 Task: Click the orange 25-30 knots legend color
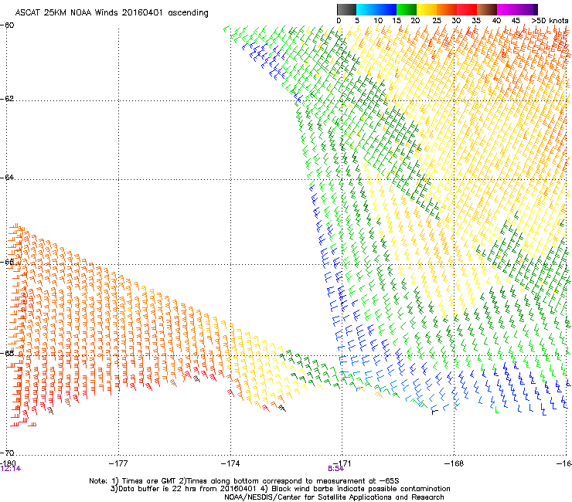[x=447, y=9]
